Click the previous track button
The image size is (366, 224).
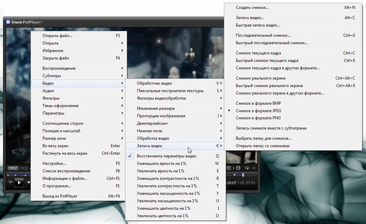(10, 183)
